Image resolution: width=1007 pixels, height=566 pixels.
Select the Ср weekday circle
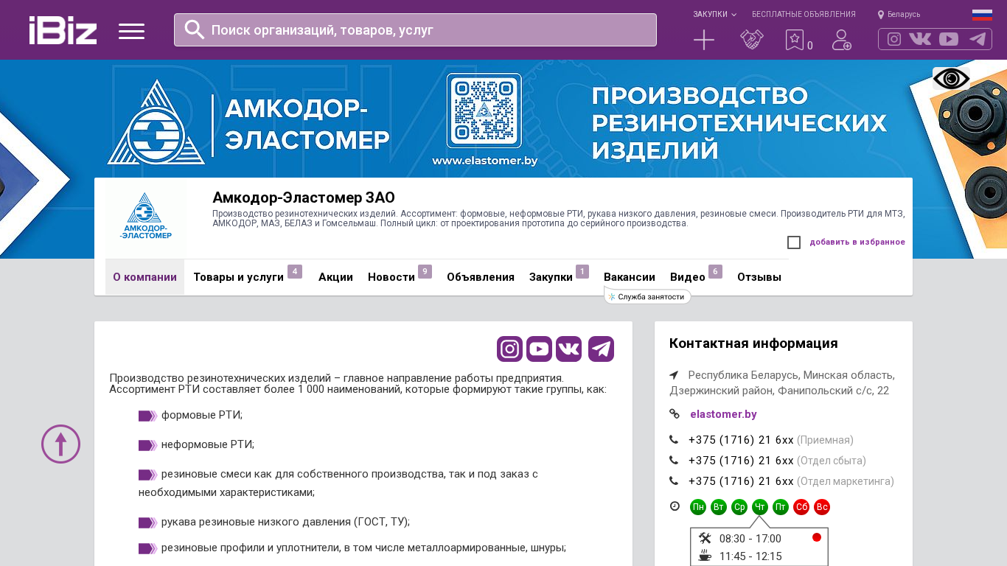click(739, 507)
